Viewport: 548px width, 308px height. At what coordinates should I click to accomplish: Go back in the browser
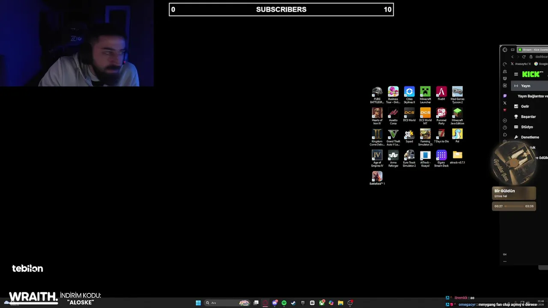[x=512, y=56]
